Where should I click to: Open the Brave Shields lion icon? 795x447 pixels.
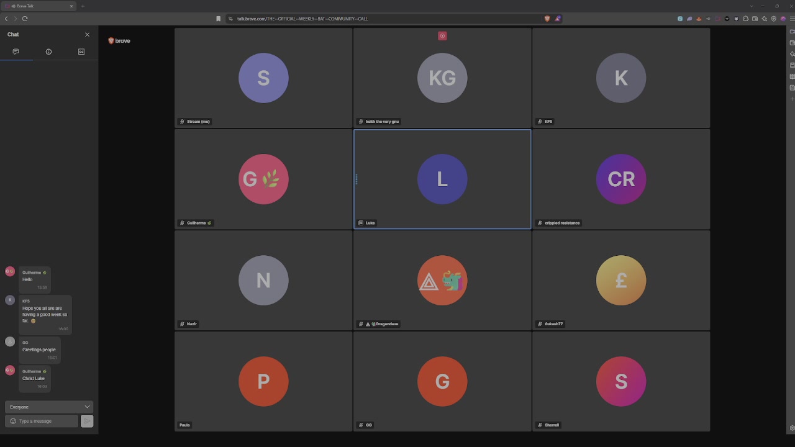coord(547,19)
